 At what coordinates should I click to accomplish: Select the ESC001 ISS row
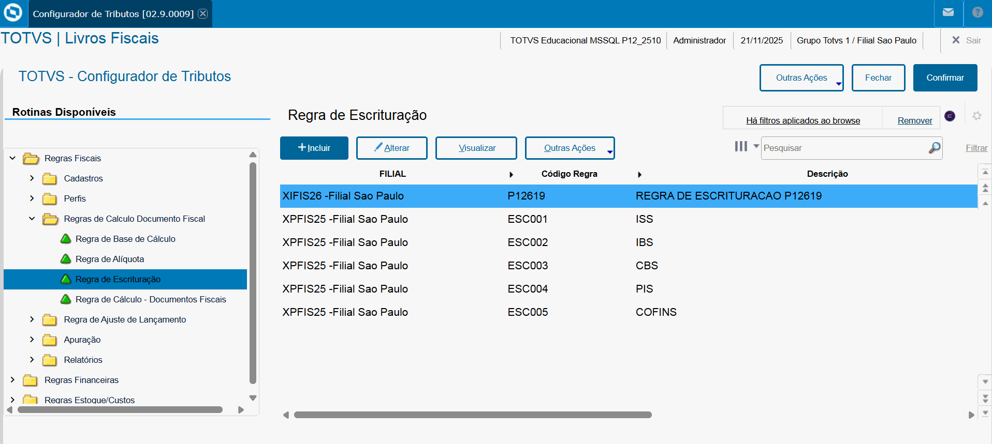629,219
